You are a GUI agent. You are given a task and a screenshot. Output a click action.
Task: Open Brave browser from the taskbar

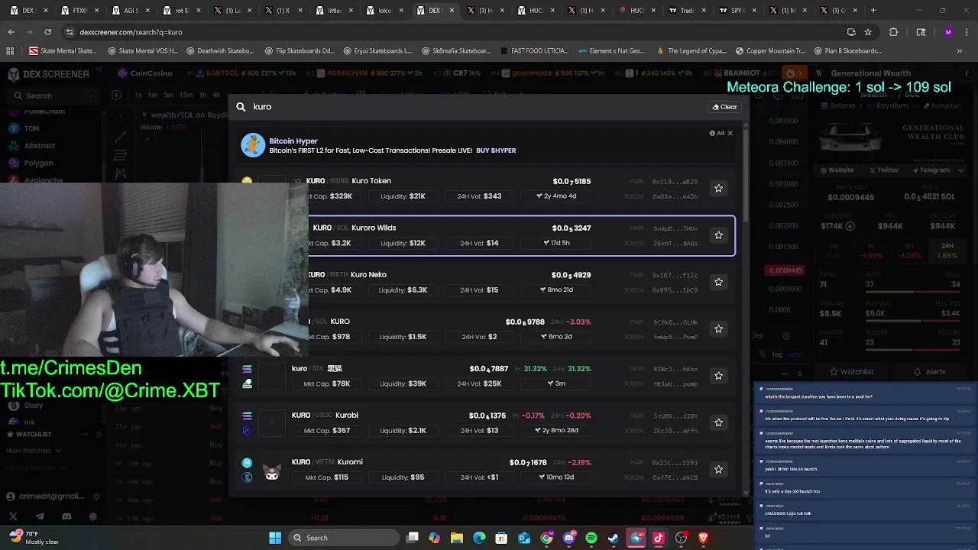click(703, 538)
